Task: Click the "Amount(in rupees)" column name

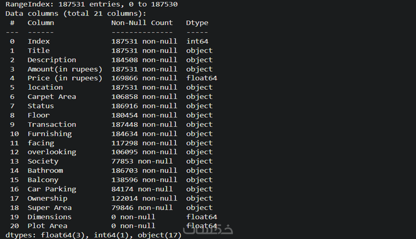Action: pyautogui.click(x=65, y=69)
